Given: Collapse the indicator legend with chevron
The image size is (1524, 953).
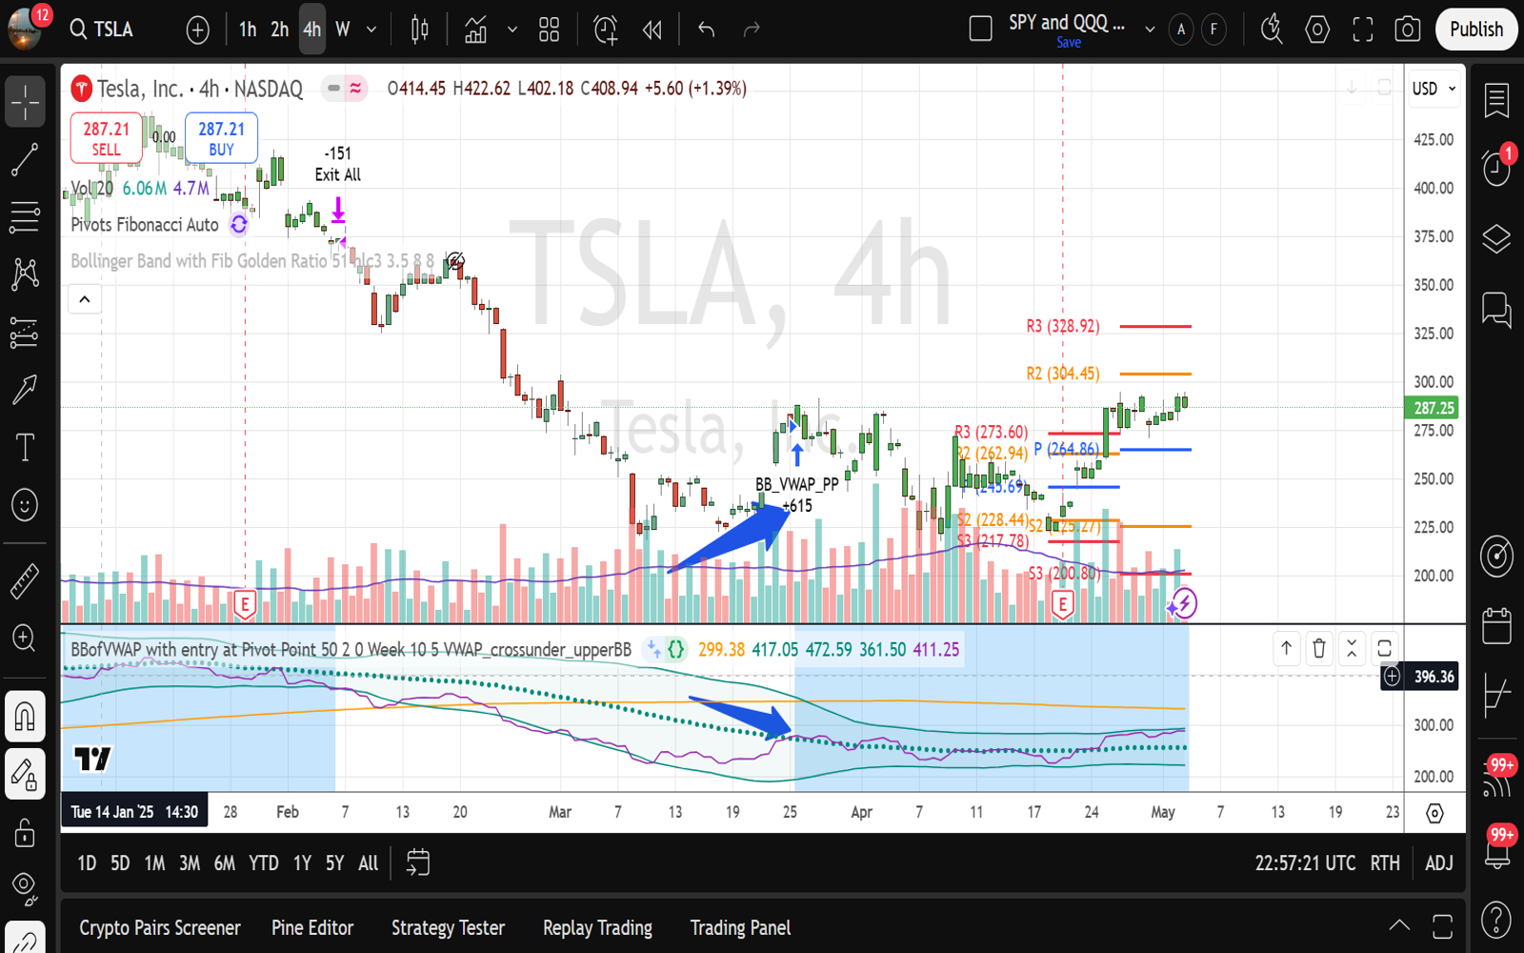Looking at the screenshot, I should pyautogui.click(x=85, y=299).
